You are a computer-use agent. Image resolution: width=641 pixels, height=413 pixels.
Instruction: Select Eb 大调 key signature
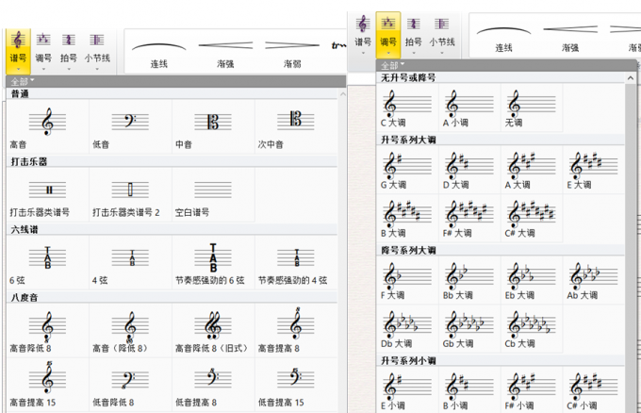(532, 280)
